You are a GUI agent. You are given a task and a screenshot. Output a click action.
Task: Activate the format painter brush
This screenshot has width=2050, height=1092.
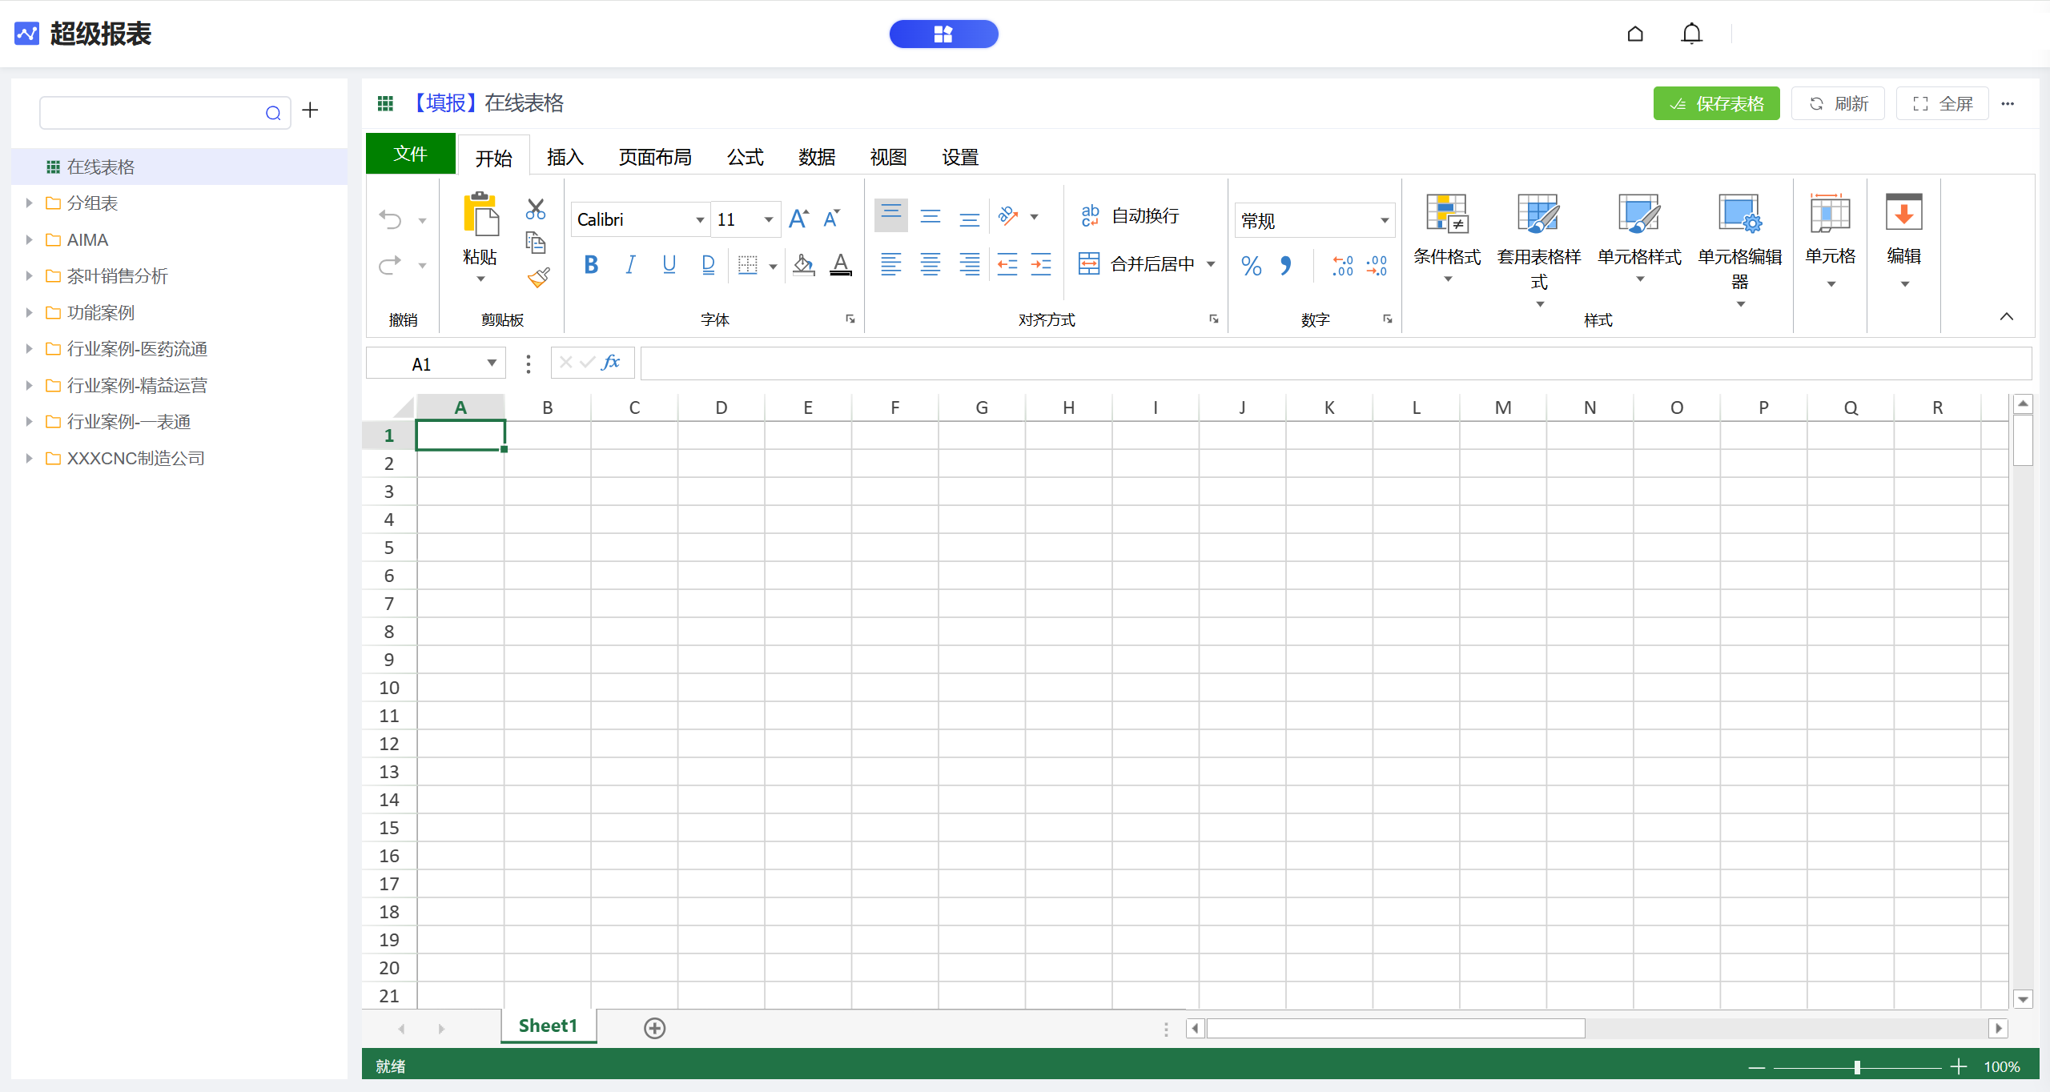click(539, 277)
